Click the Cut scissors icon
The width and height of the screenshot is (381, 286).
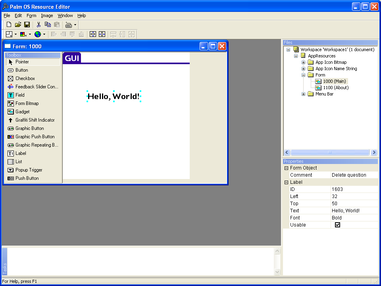(x=38, y=25)
